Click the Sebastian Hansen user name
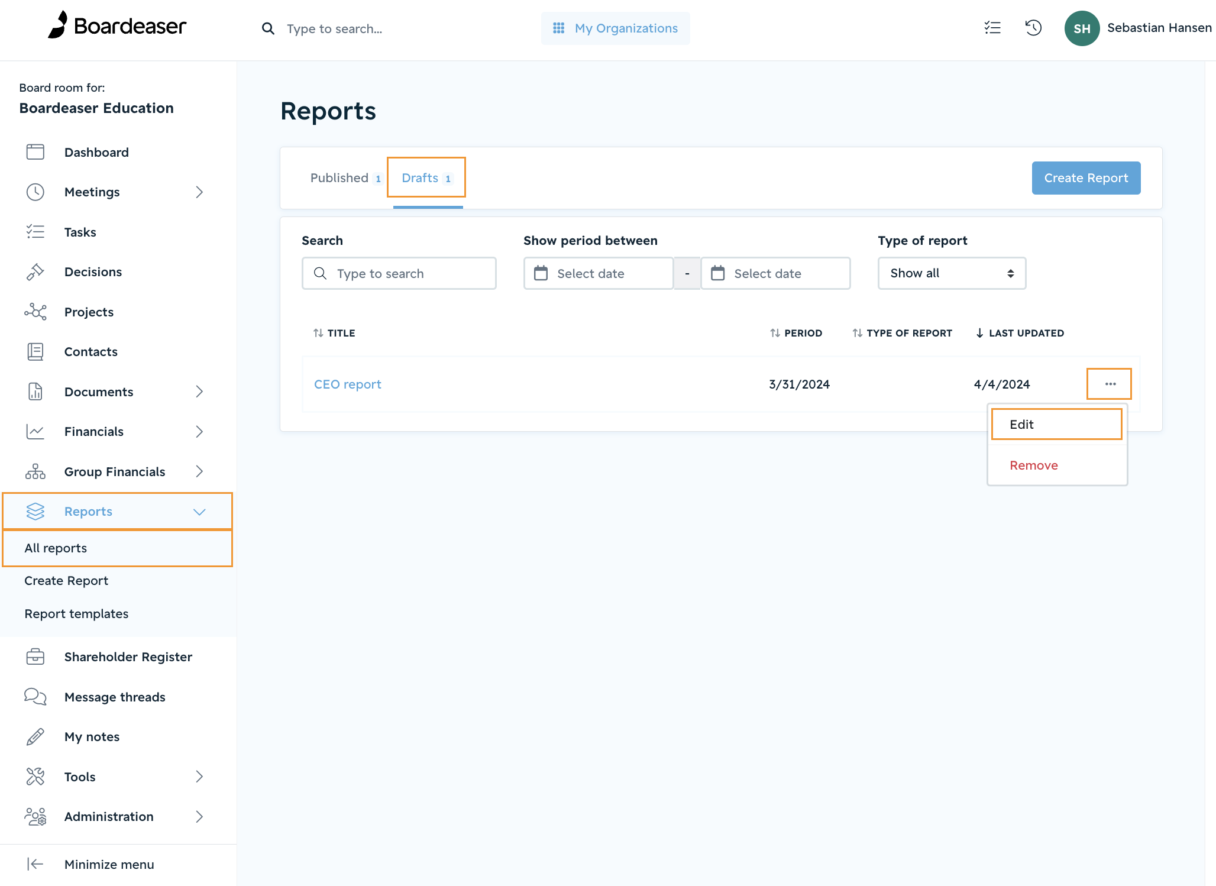This screenshot has width=1216, height=886. pos(1159,28)
